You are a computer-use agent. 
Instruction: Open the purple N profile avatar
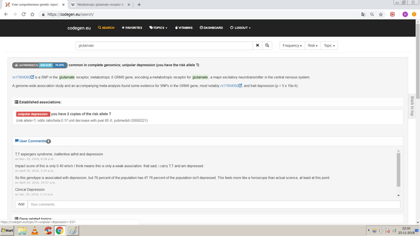coord(405,14)
